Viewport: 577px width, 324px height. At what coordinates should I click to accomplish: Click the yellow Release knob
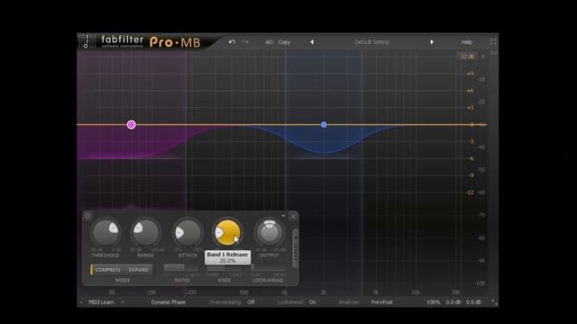pyautogui.click(x=228, y=232)
